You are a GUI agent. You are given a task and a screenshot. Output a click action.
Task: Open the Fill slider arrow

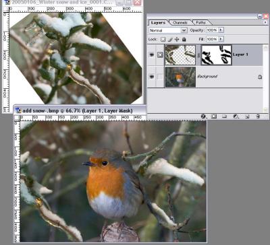[x=221, y=39]
